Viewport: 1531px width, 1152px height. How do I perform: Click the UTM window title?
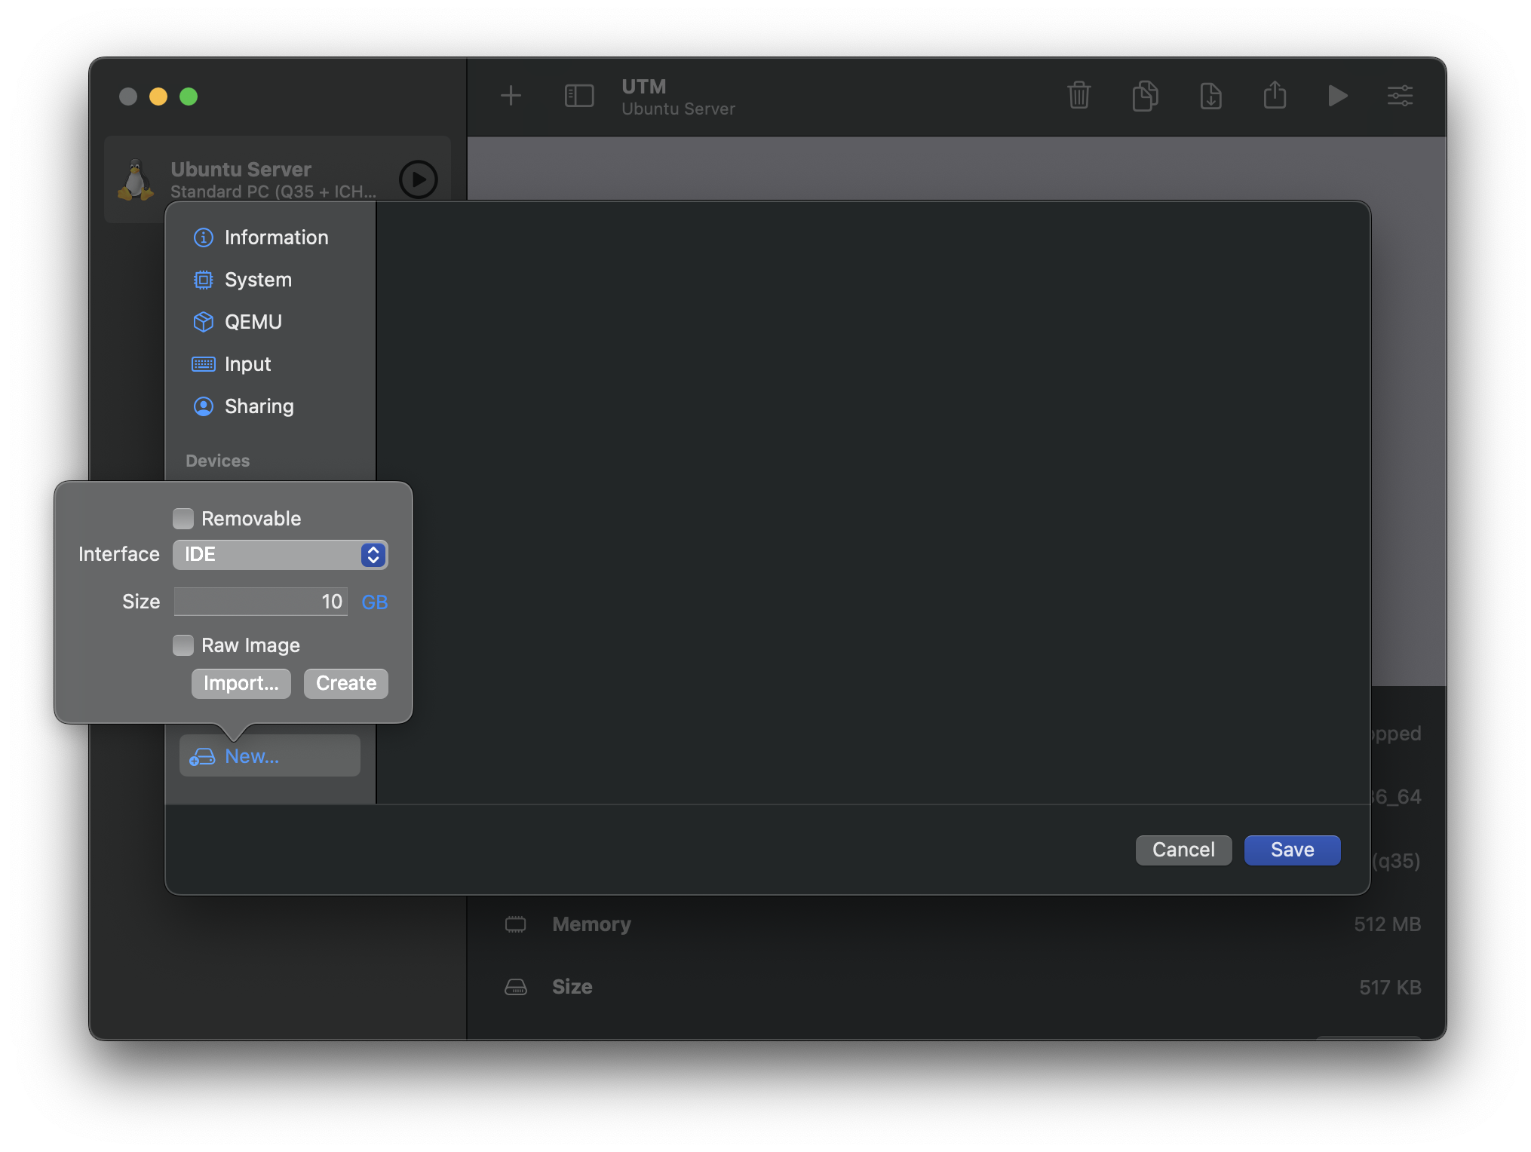tap(644, 87)
